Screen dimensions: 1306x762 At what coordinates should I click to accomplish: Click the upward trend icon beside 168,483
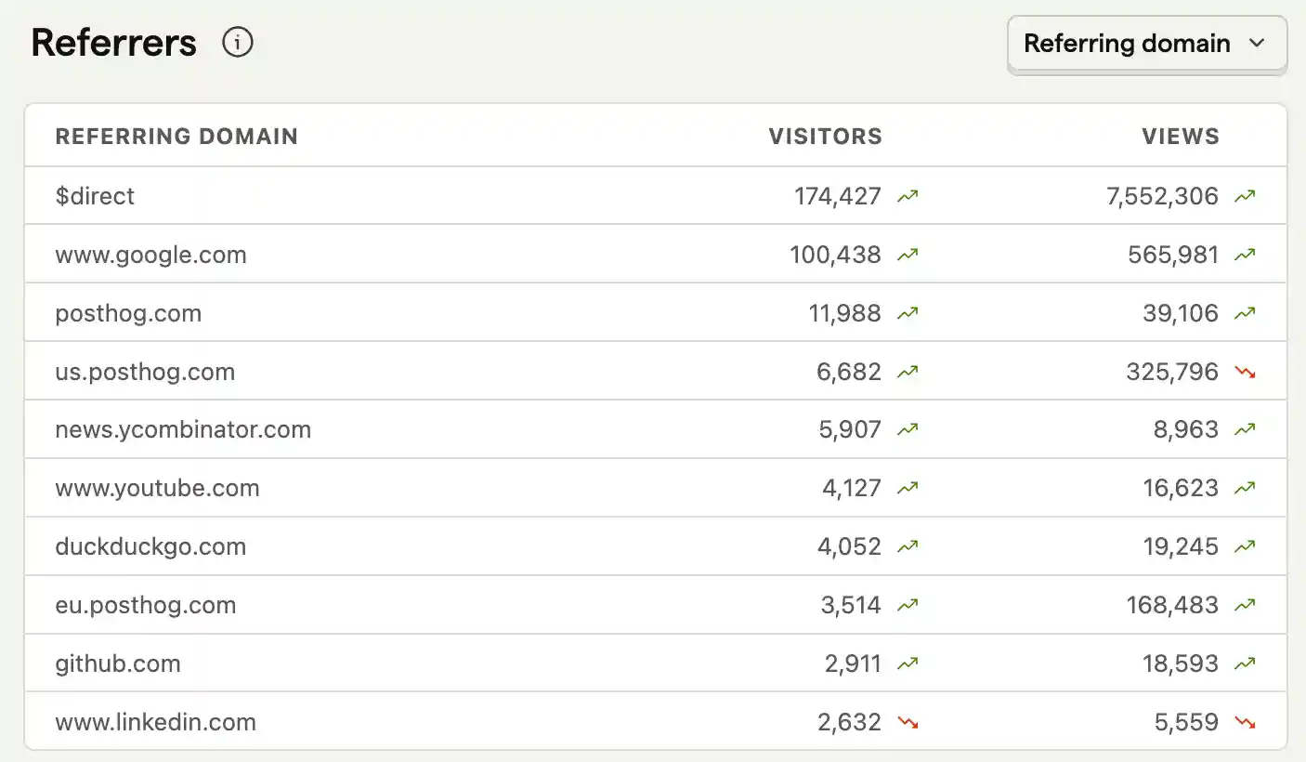(1245, 605)
